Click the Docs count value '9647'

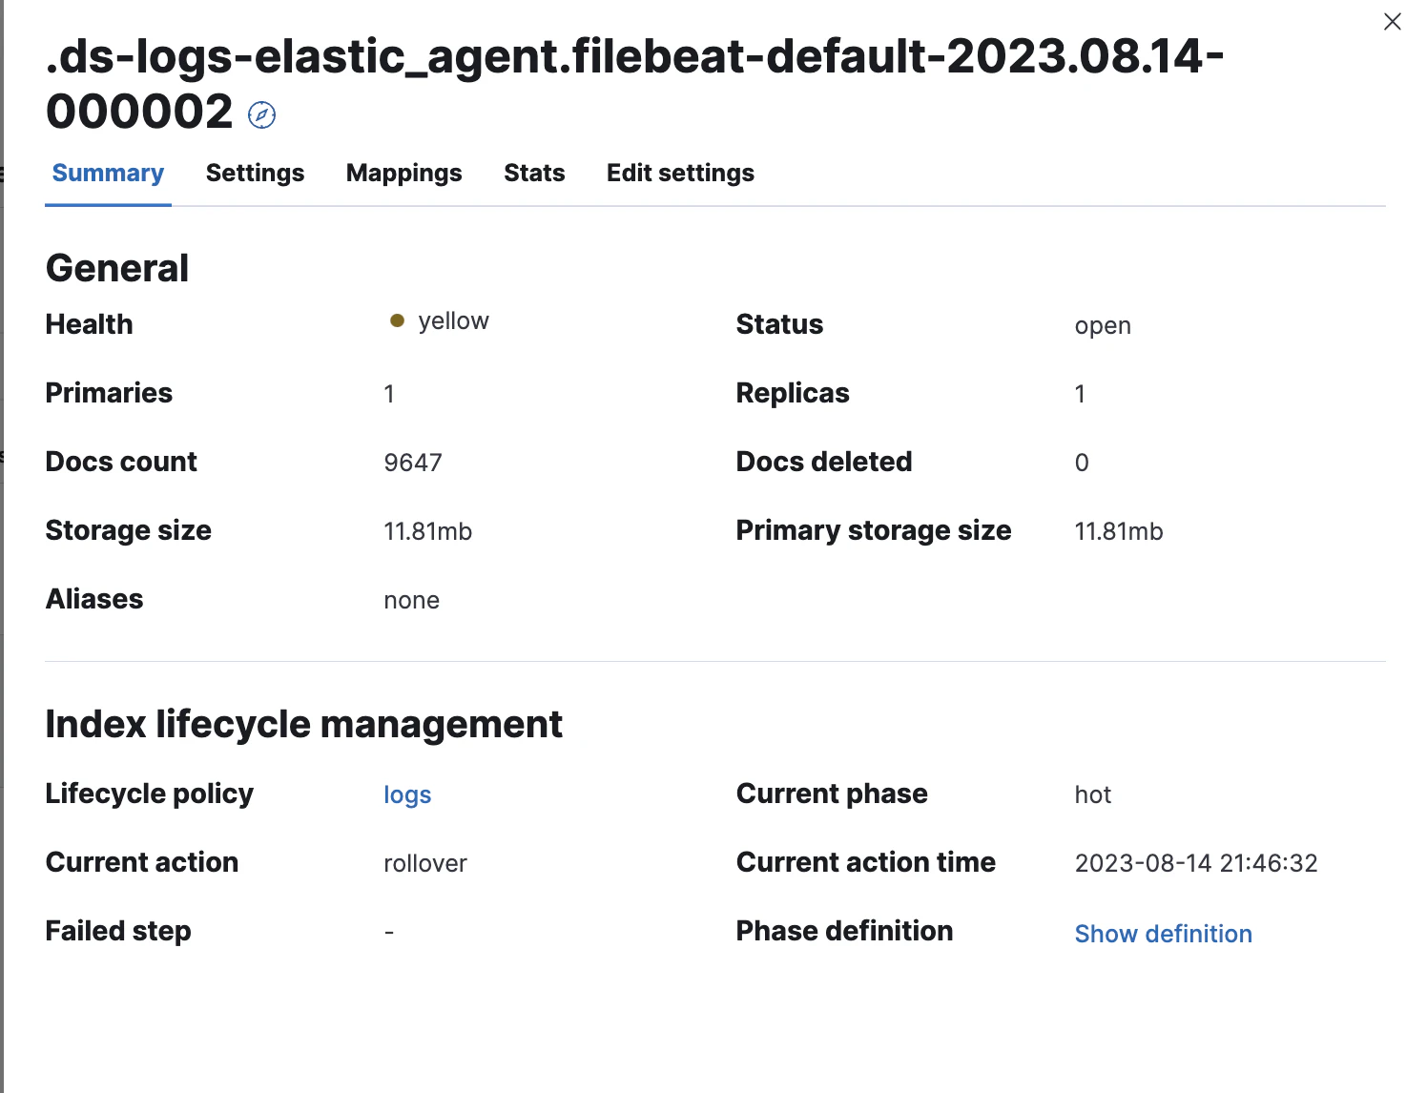click(412, 464)
